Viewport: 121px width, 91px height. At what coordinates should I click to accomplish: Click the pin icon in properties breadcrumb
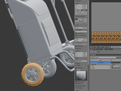pos(91,52)
